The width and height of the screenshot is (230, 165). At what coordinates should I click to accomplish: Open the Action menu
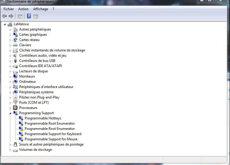(23, 9)
